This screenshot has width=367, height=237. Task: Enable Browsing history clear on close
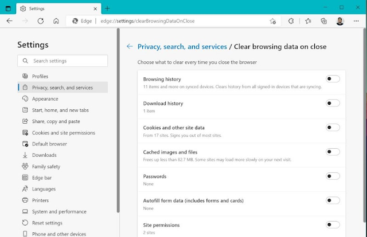pos(333,79)
